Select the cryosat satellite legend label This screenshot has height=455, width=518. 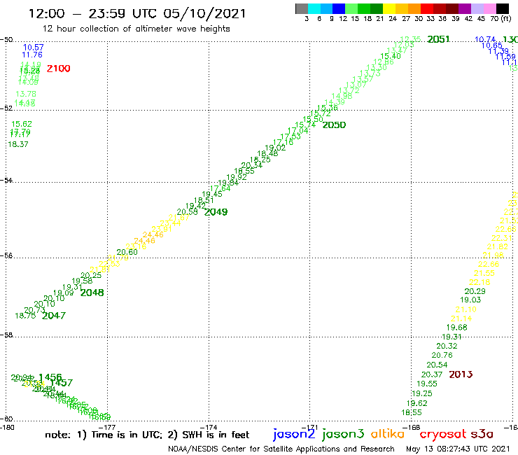click(443, 434)
